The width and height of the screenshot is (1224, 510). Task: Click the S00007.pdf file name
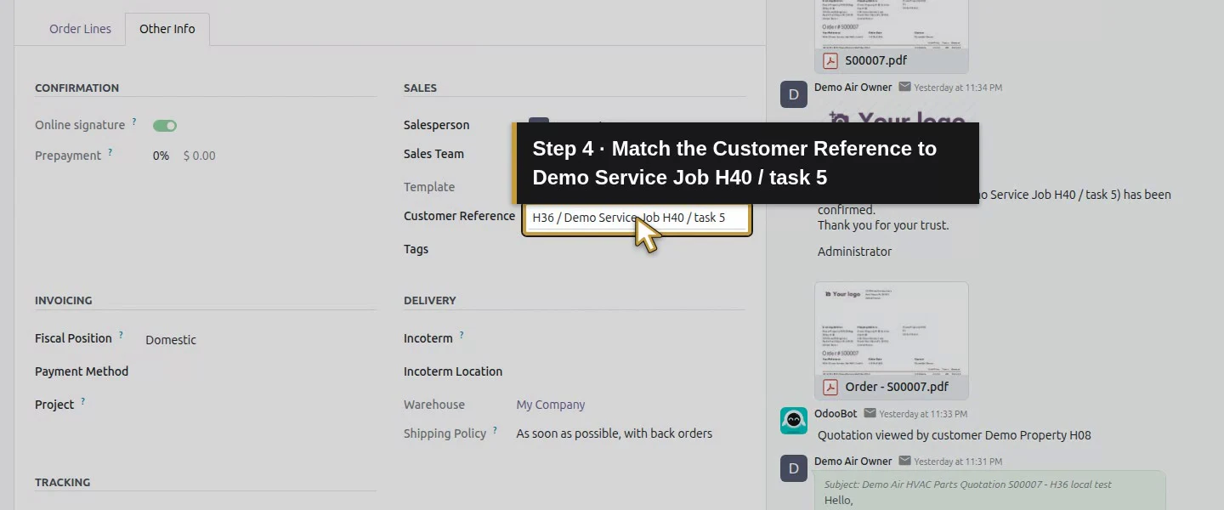click(x=875, y=60)
